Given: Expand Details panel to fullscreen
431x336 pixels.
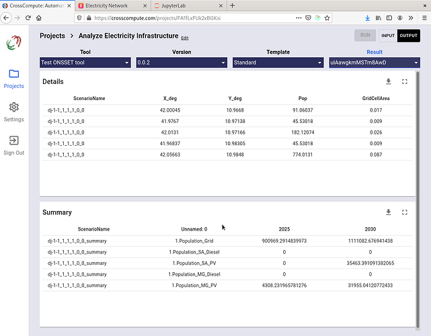Looking at the screenshot, I should click(x=404, y=81).
